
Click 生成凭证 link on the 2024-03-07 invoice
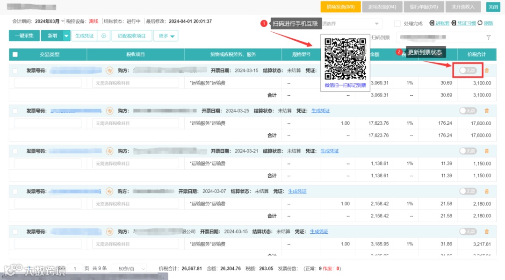tap(297, 191)
